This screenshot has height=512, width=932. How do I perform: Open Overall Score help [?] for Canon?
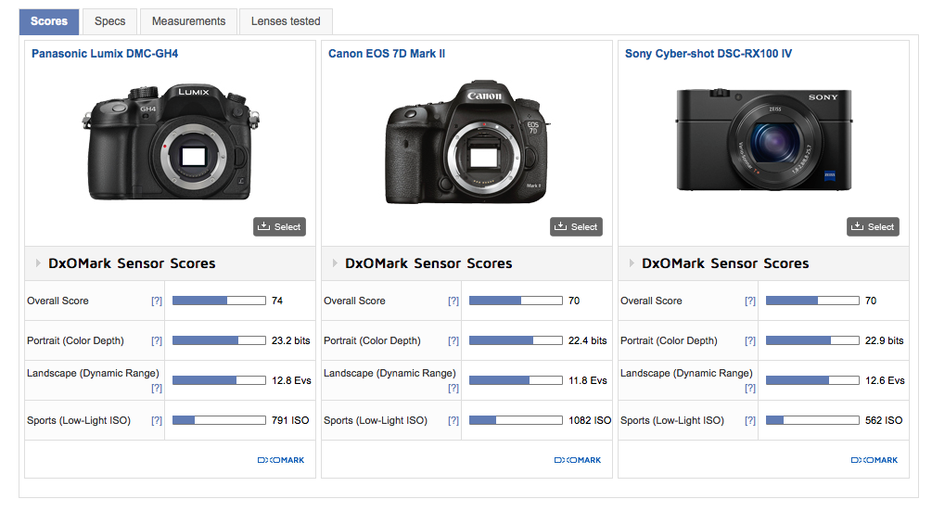tap(453, 301)
